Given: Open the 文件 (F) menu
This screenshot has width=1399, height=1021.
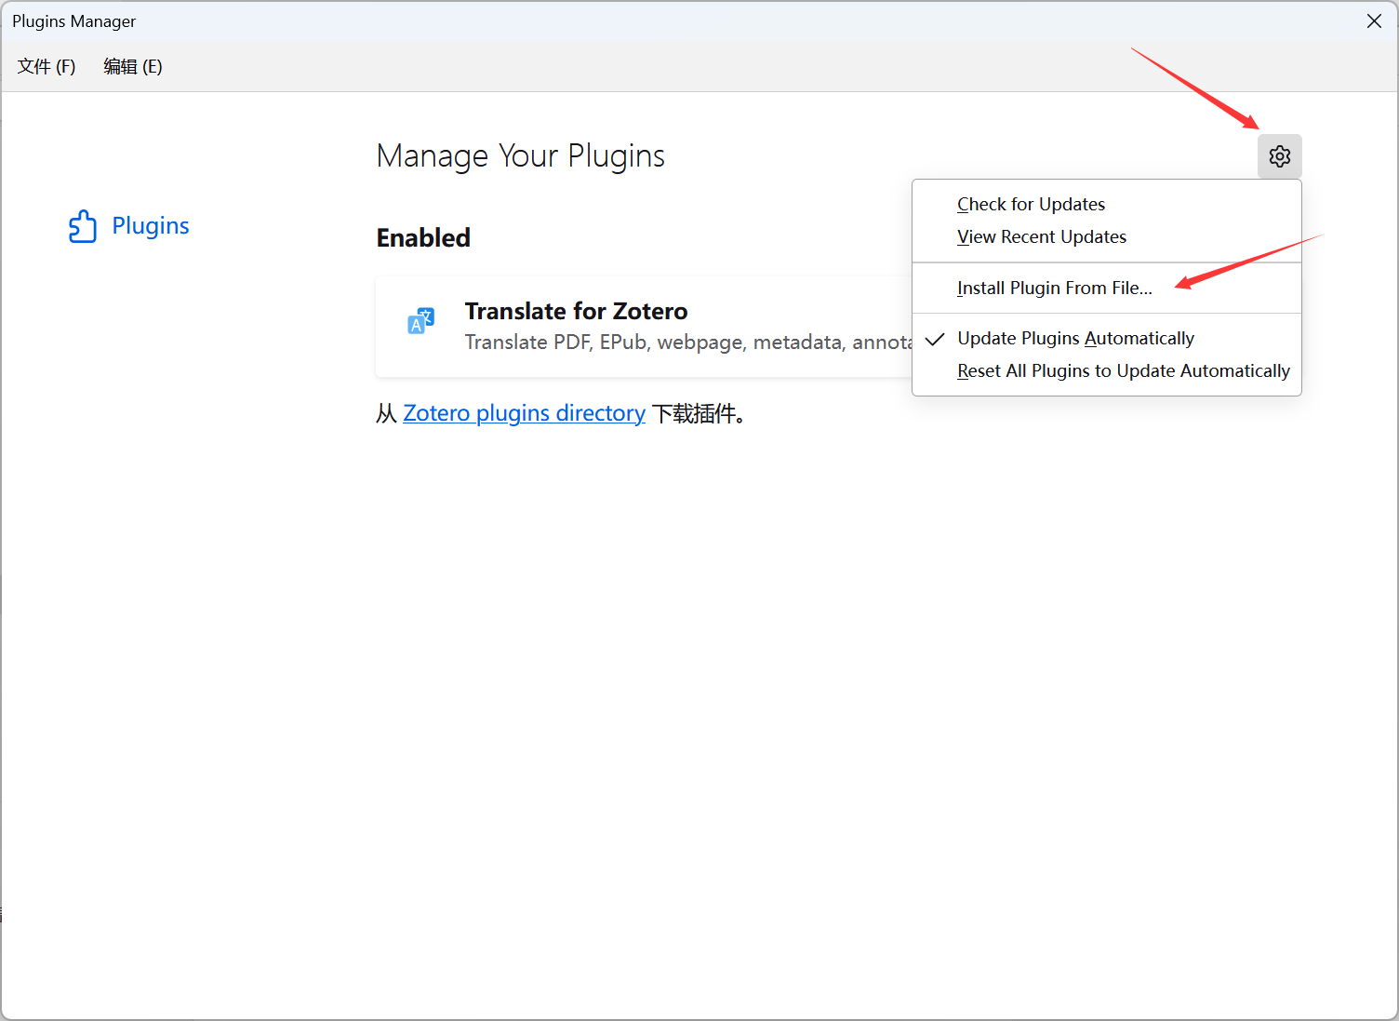Looking at the screenshot, I should [47, 66].
